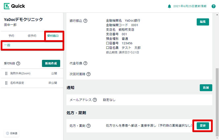Screen dimensions: 219x140
Task: Click help icon next to 処方・薬剤
Action: point(88,126)
